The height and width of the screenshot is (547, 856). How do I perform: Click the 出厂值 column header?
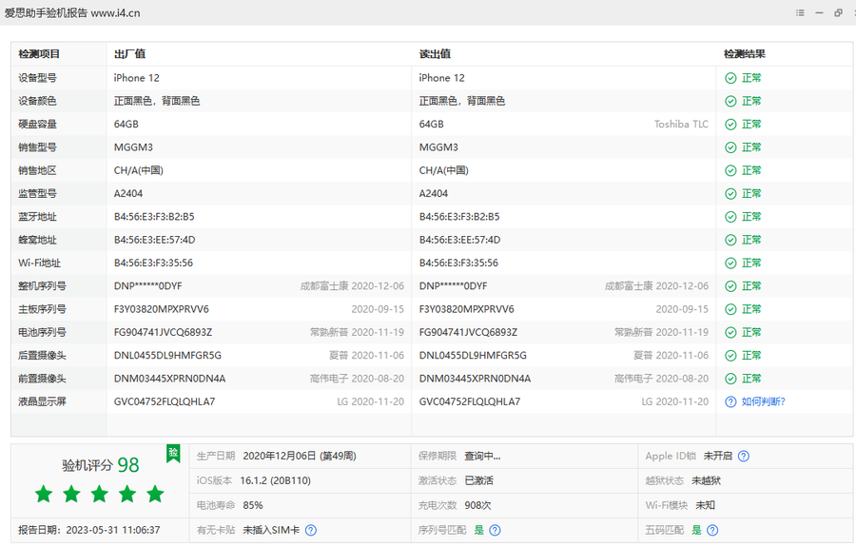point(129,54)
